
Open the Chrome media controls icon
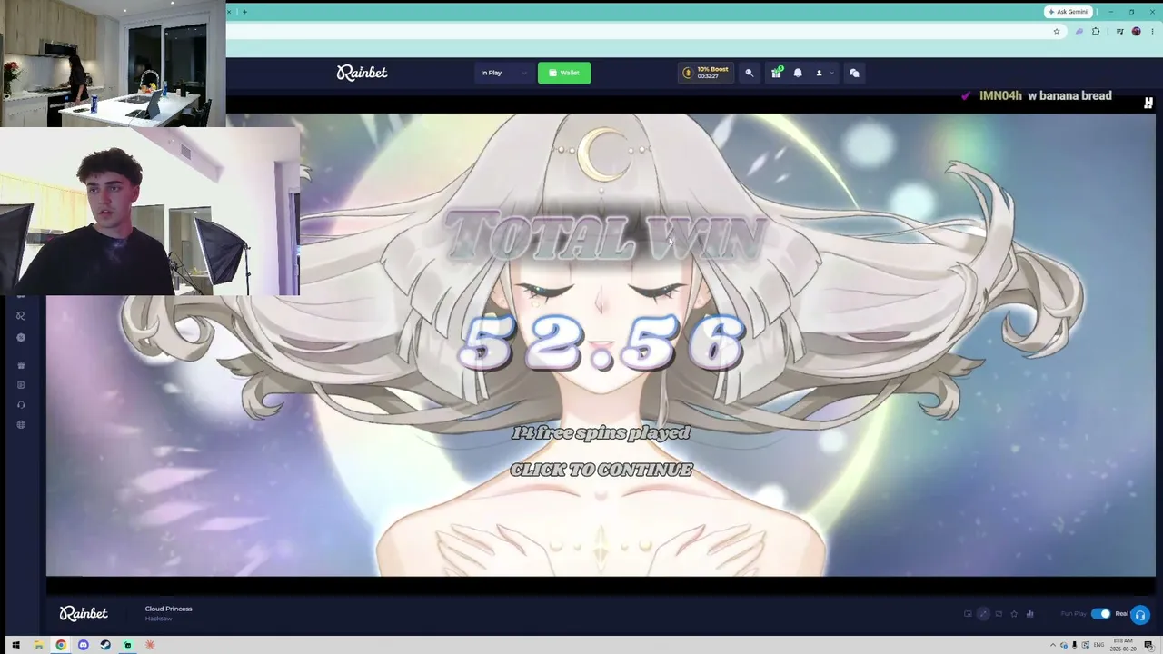pyautogui.click(x=1118, y=31)
